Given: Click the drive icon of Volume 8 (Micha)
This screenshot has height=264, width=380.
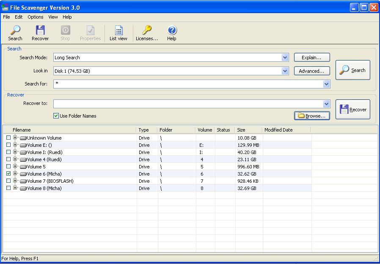Looking at the screenshot, I should point(23,188).
